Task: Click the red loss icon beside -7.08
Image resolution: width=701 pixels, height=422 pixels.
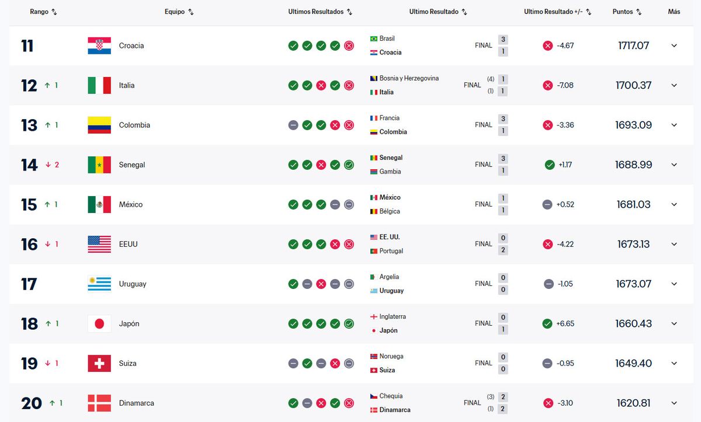Action: pyautogui.click(x=547, y=85)
